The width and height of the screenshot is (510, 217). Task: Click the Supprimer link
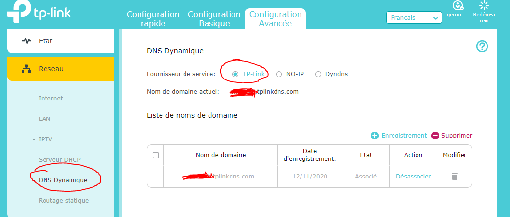[x=457, y=136]
